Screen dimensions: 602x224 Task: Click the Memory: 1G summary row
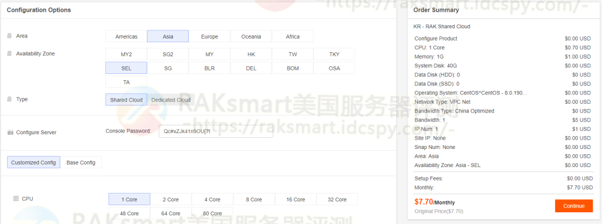(x=503, y=57)
